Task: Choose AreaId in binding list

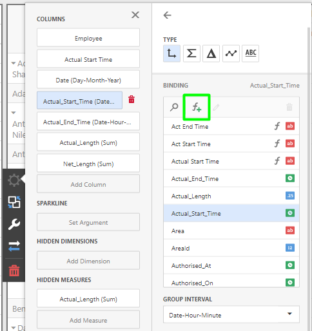Action: click(x=231, y=248)
